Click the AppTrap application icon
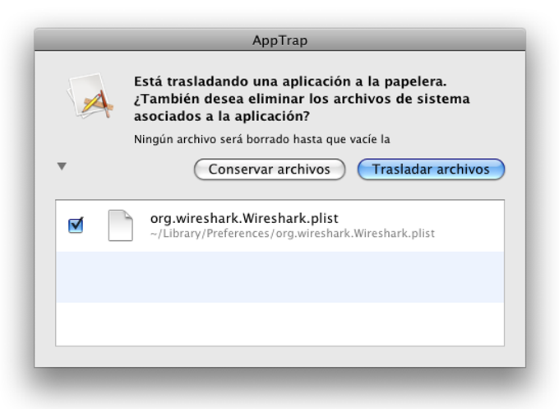 (x=90, y=95)
